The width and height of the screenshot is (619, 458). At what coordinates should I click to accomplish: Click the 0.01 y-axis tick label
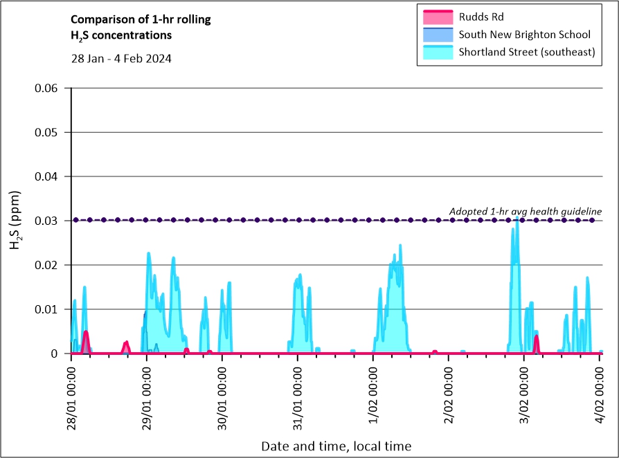pyautogui.click(x=49, y=309)
